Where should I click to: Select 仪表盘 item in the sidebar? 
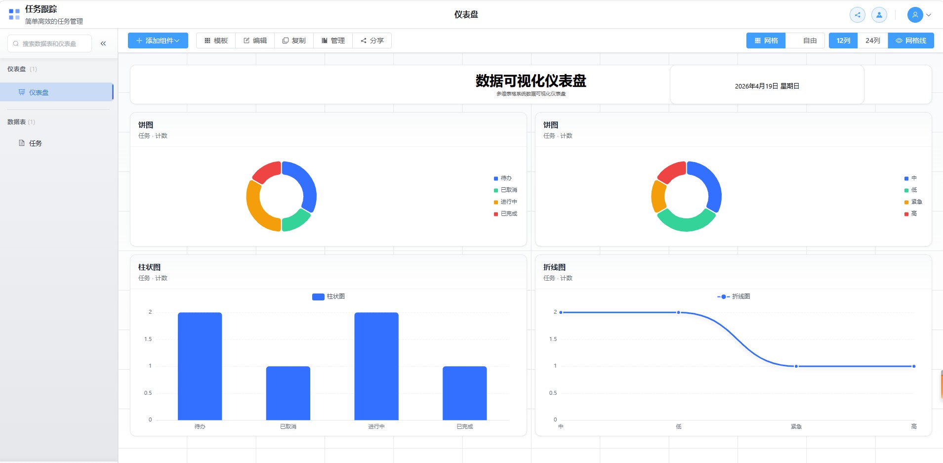coord(39,92)
